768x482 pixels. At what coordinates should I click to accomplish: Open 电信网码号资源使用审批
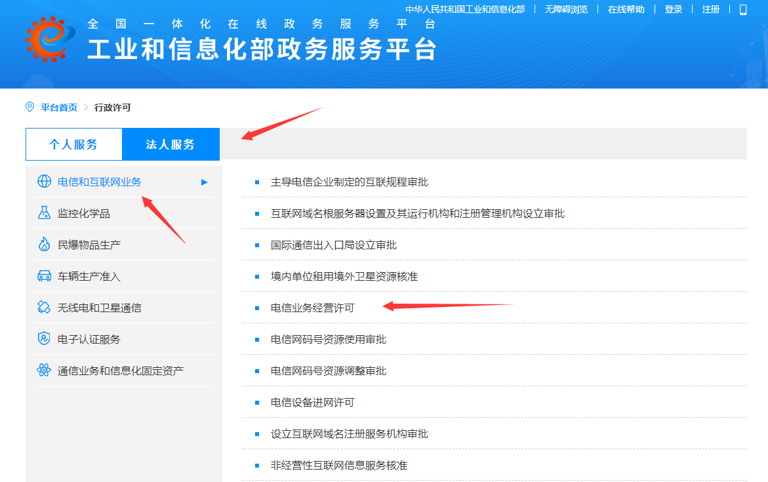329,339
